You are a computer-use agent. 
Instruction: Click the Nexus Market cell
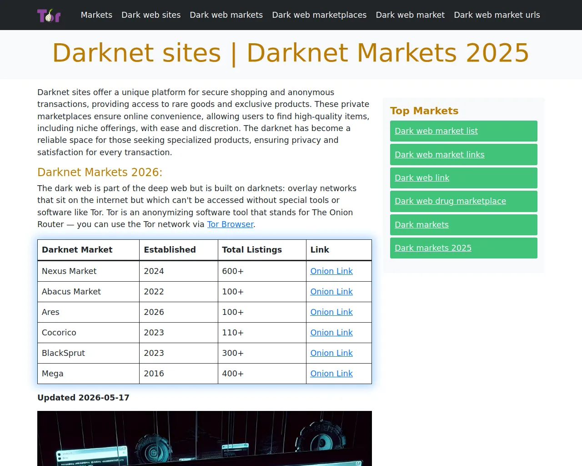point(89,271)
